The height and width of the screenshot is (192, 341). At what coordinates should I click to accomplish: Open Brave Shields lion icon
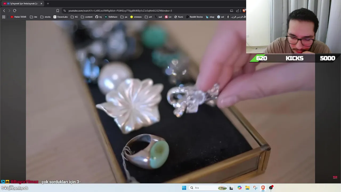coord(244,11)
